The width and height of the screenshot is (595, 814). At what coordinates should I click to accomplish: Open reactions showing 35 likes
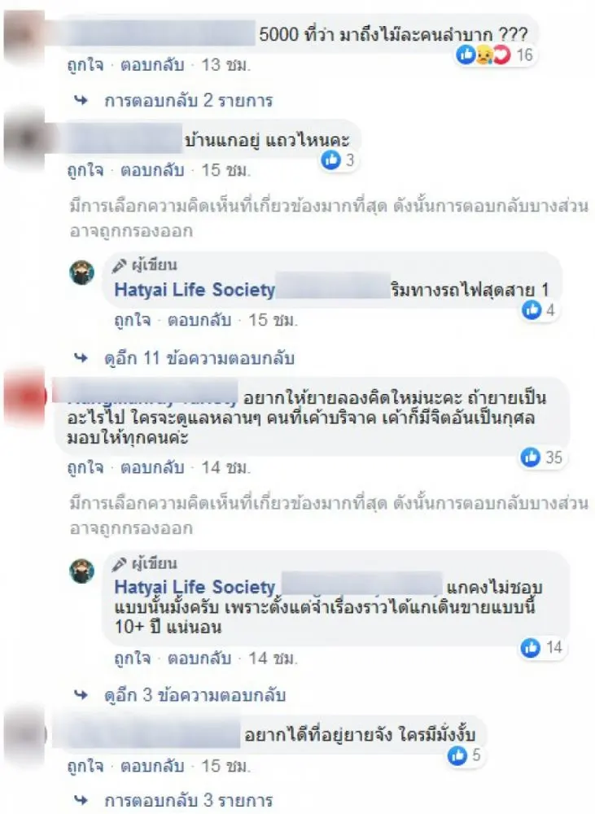pyautogui.click(x=541, y=457)
